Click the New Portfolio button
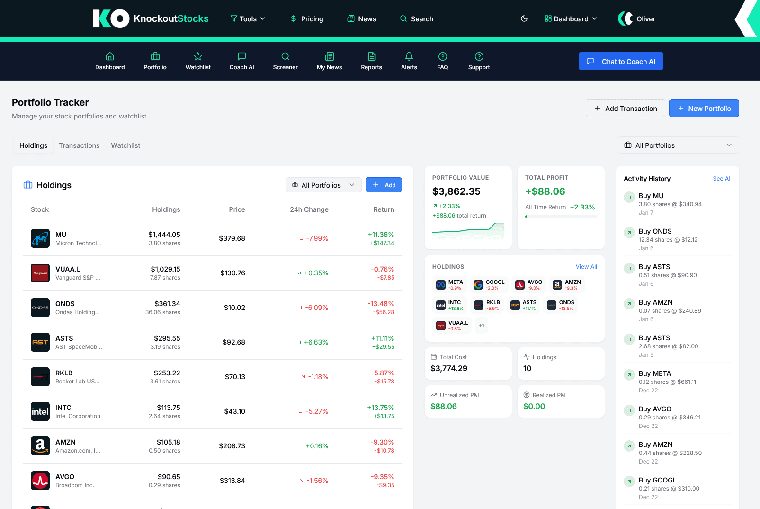 click(x=704, y=108)
